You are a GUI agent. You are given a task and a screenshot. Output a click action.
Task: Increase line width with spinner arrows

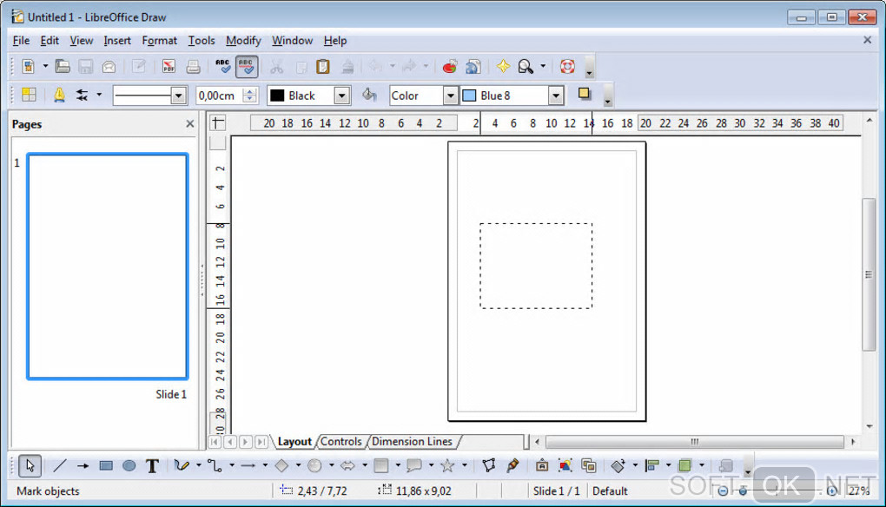(250, 91)
